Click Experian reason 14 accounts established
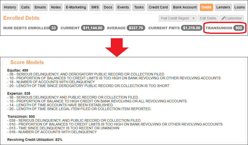This screenshot has width=248, height=145. coord(60,105)
